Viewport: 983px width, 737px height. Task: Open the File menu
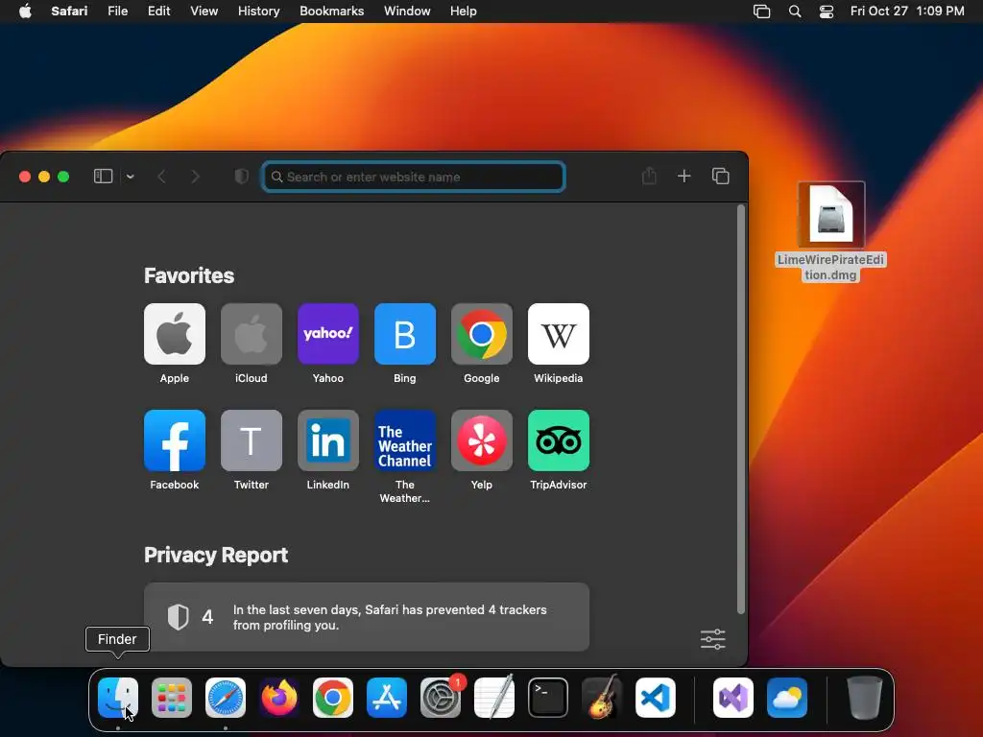point(117,12)
